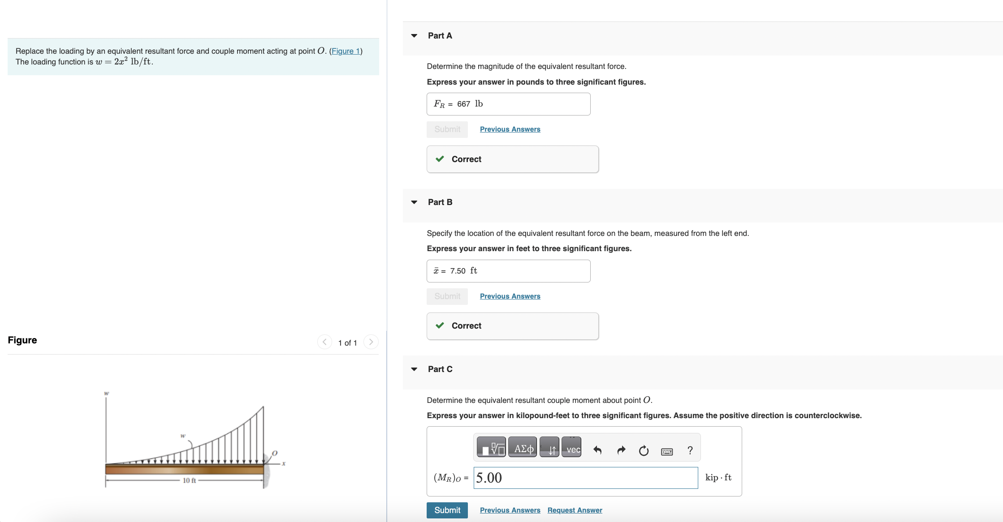Submit the Part C answer
This screenshot has height=522, width=1003.
tap(447, 510)
